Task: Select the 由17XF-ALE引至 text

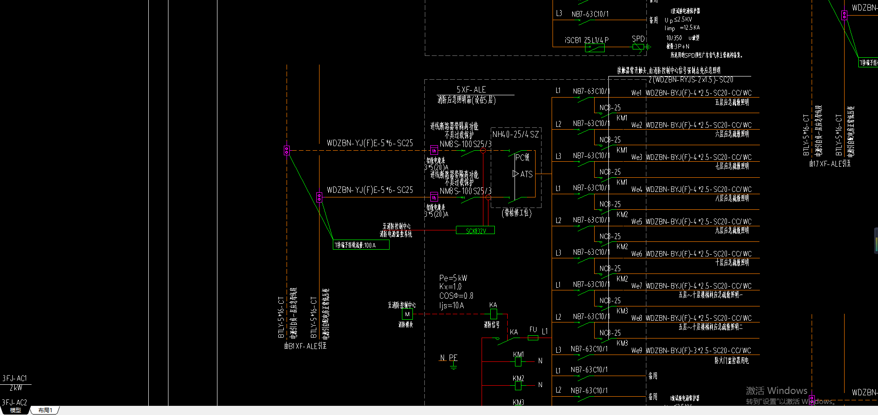Action: tap(829, 164)
